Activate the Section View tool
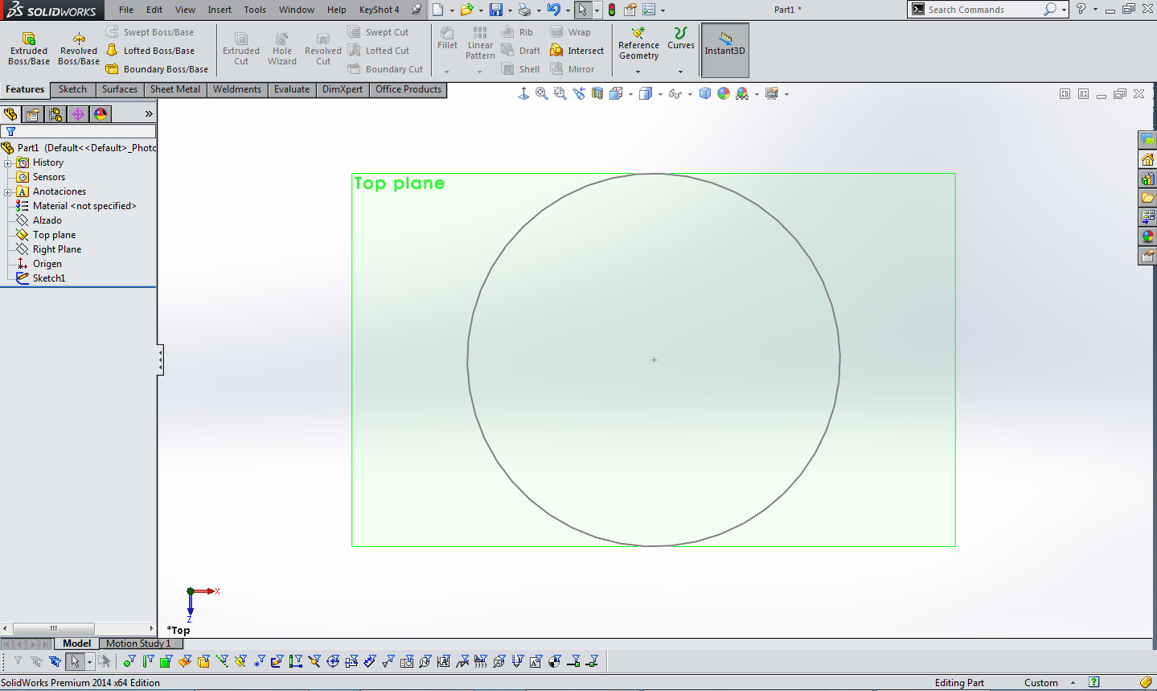 click(597, 94)
